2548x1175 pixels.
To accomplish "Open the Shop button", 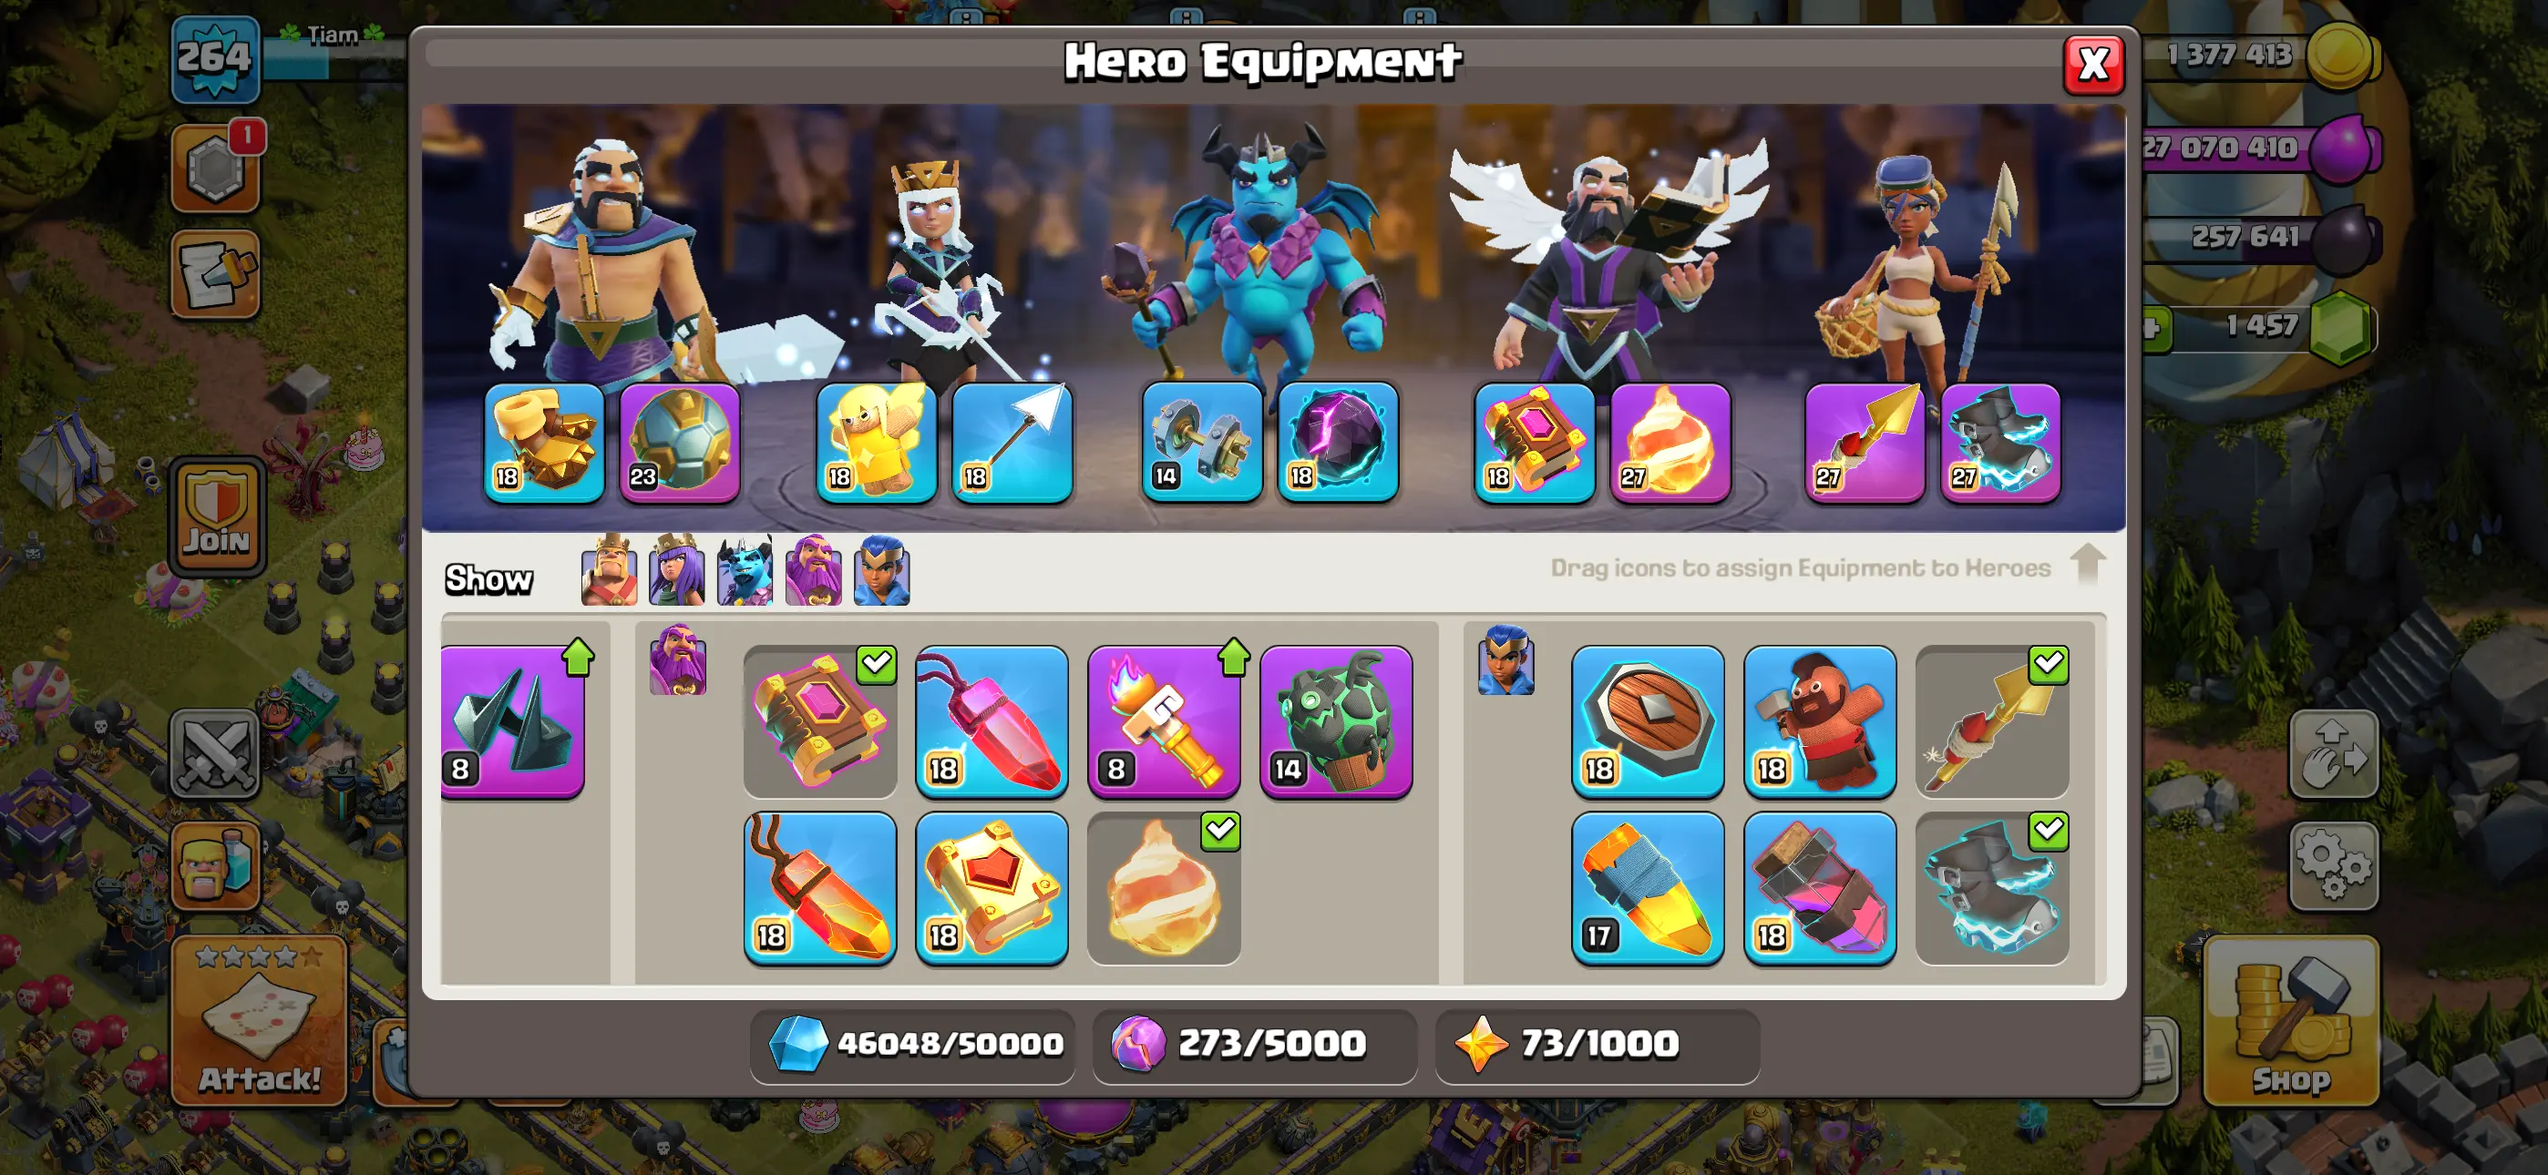I will click(2291, 1021).
